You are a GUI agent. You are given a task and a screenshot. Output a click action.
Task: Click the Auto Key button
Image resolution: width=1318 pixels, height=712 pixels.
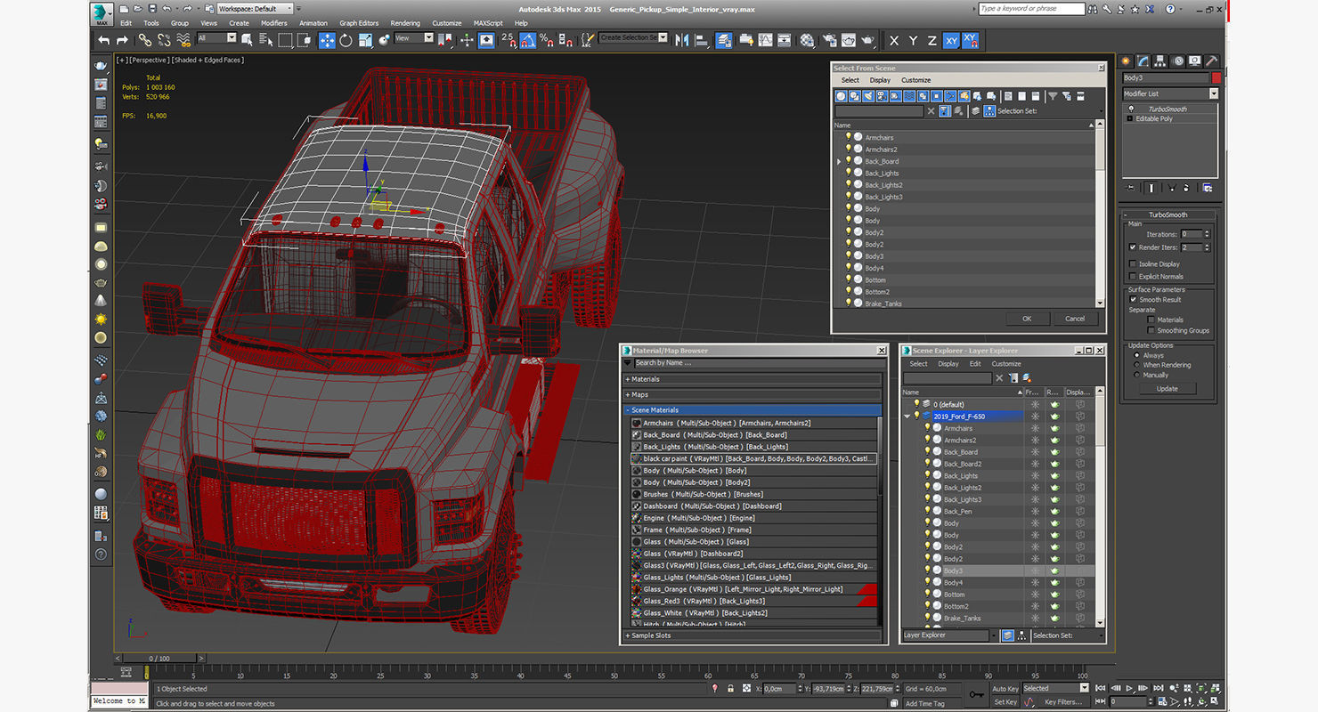[1005, 689]
